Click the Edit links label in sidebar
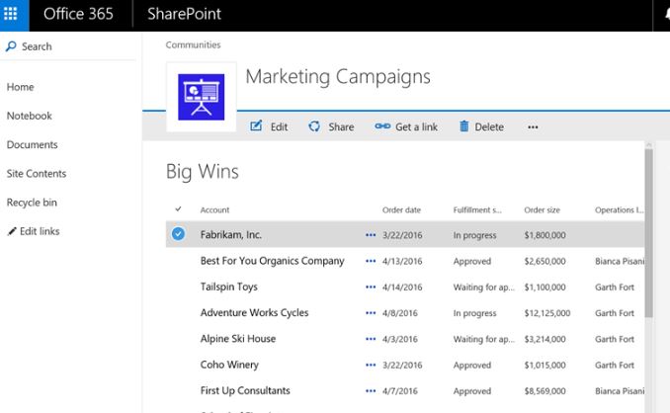The image size is (670, 413). coord(40,231)
